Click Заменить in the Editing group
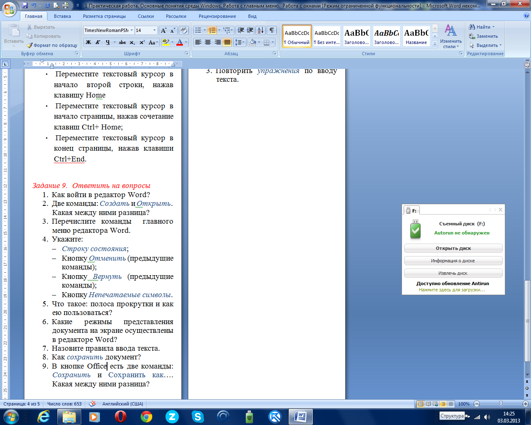 coord(482,36)
